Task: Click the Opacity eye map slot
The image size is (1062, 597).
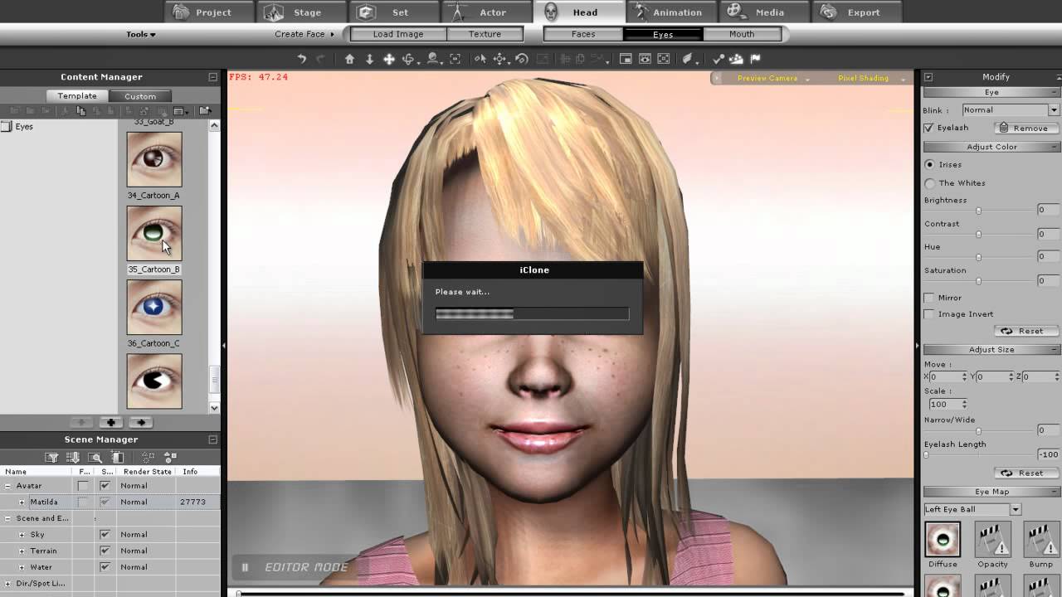Action: [992, 539]
